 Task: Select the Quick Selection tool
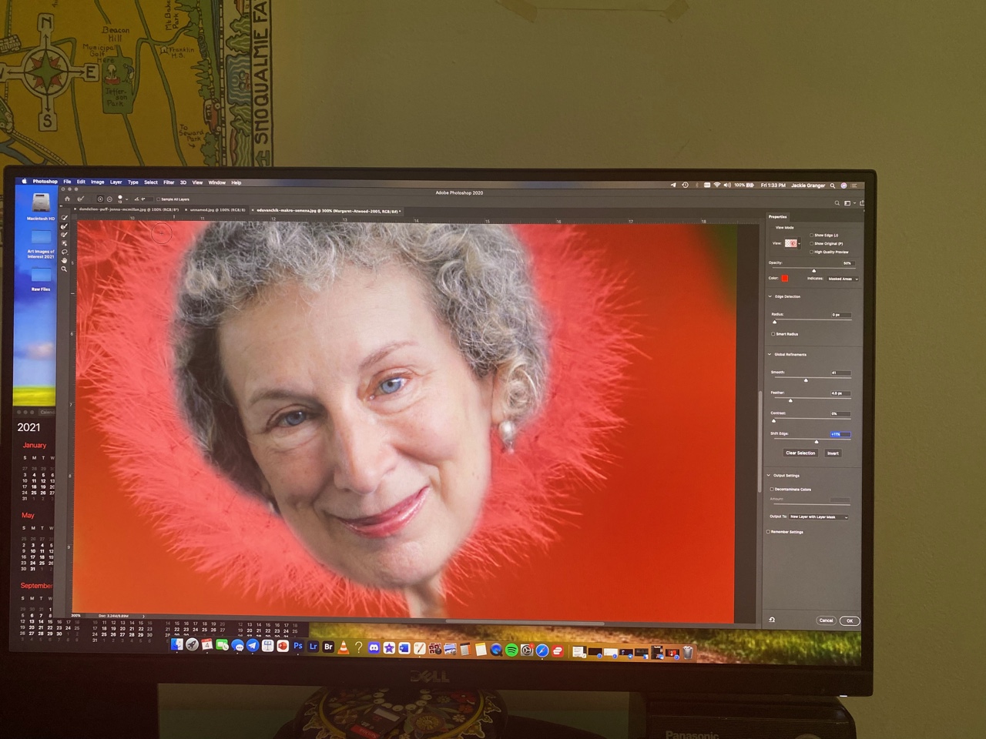pos(64,218)
